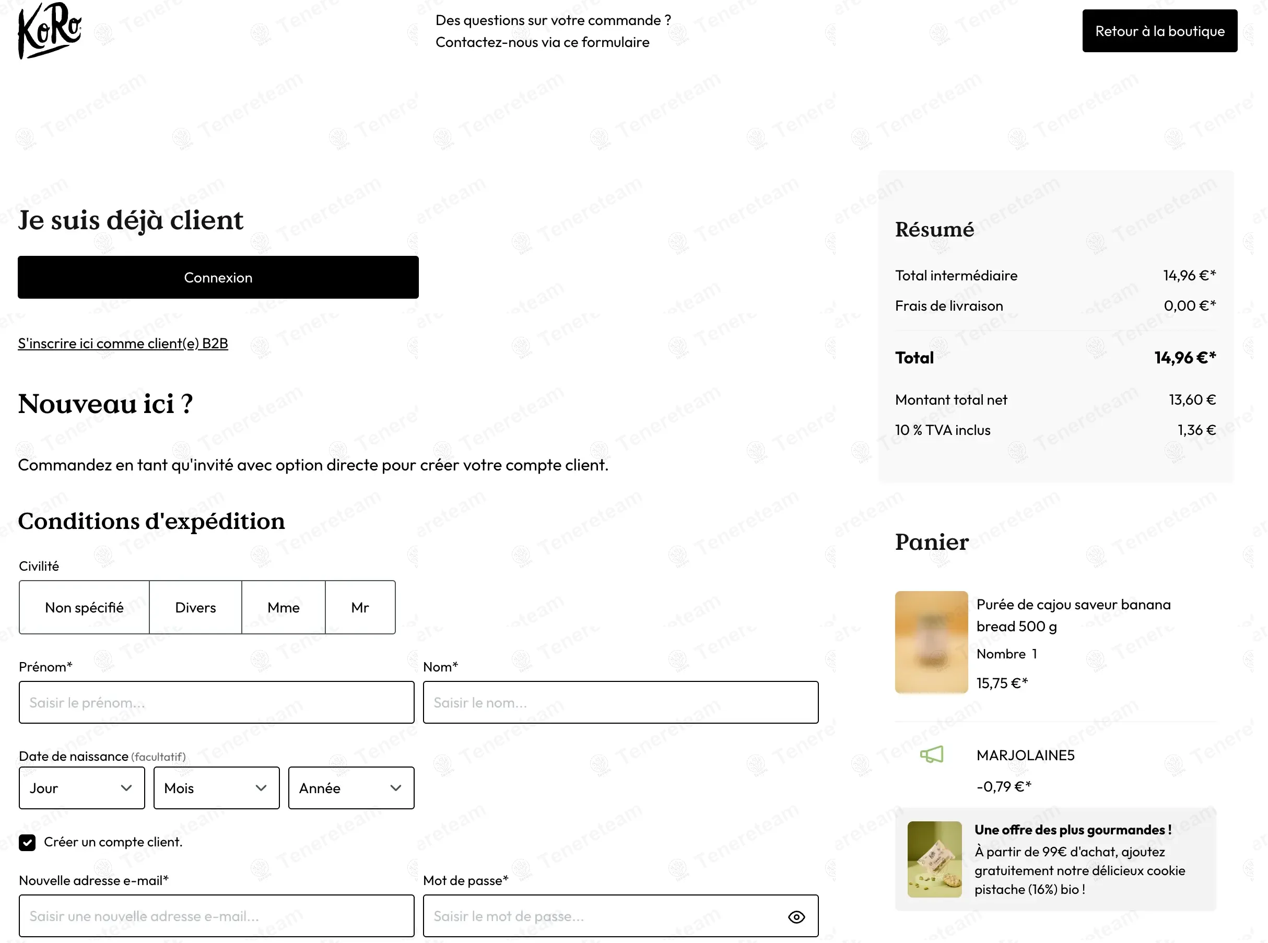Open the Mois birth date dropdown
Image resolution: width=1268 pixels, height=943 pixels.
pyautogui.click(x=216, y=788)
